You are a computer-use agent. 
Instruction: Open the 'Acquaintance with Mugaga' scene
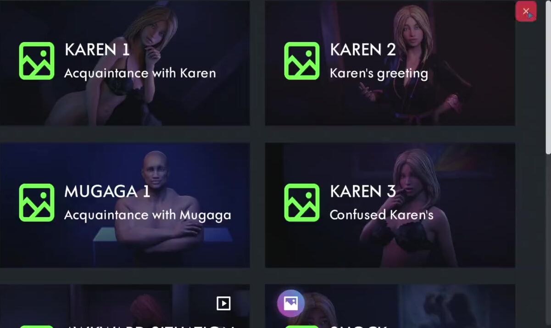148,215
